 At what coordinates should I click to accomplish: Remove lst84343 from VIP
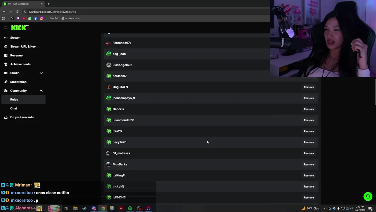click(309, 198)
